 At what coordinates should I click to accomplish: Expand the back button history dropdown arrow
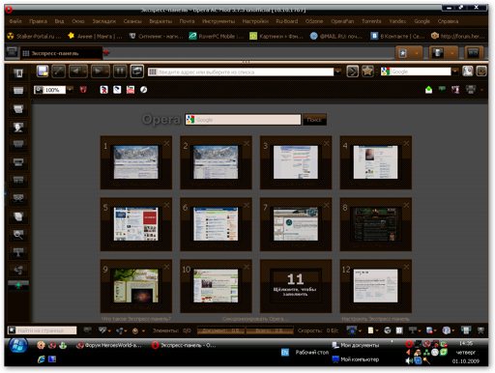84,72
